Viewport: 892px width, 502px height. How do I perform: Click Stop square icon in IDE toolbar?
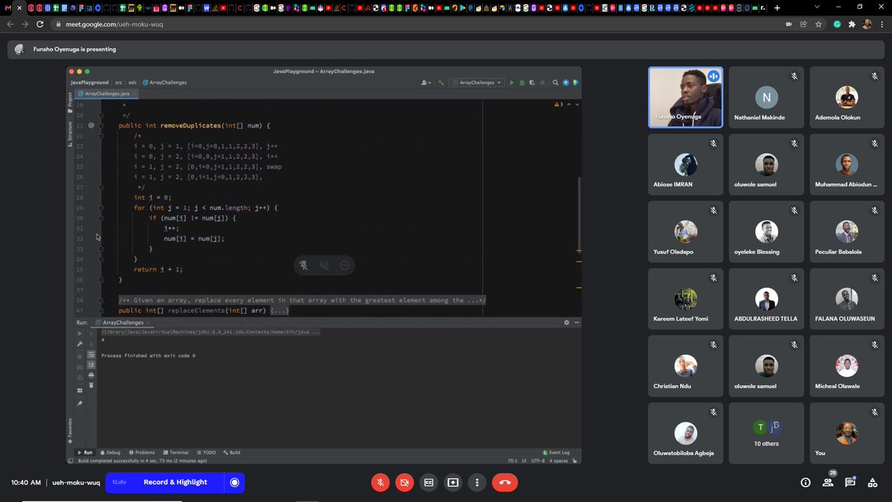click(x=543, y=83)
